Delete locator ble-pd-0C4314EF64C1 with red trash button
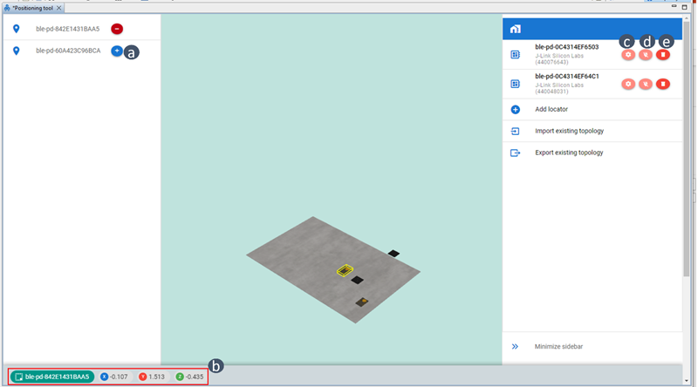This screenshot has height=387, width=698. tap(663, 84)
